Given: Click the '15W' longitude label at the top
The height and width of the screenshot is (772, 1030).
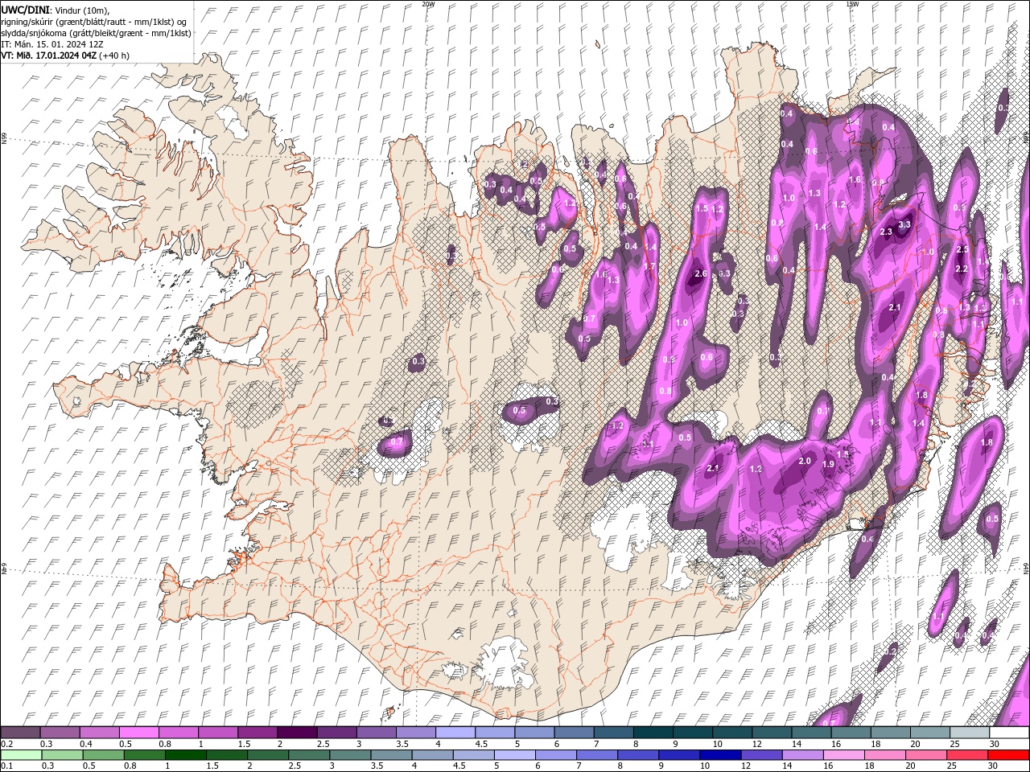Looking at the screenshot, I should pyautogui.click(x=852, y=4).
